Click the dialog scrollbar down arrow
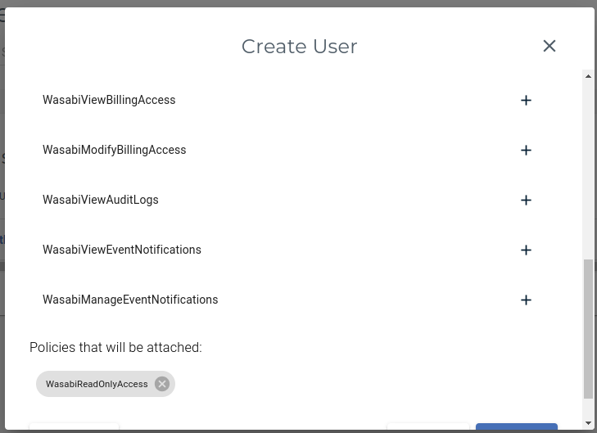 point(588,423)
